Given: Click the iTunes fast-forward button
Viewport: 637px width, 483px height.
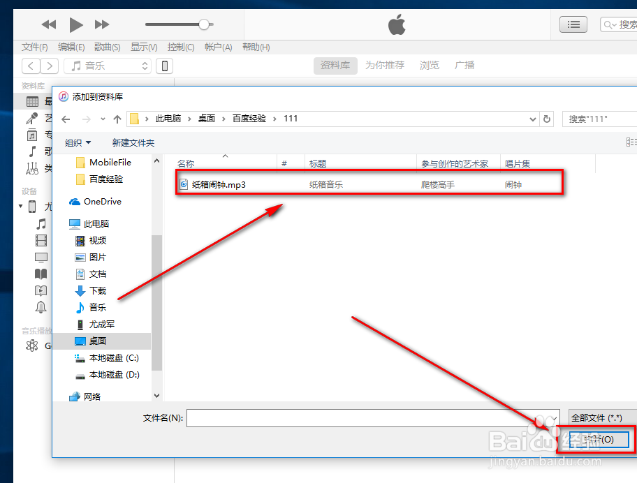Looking at the screenshot, I should (x=102, y=24).
